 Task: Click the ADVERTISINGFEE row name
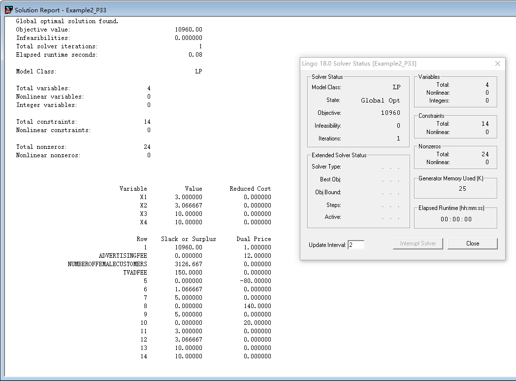pyautogui.click(x=123, y=256)
